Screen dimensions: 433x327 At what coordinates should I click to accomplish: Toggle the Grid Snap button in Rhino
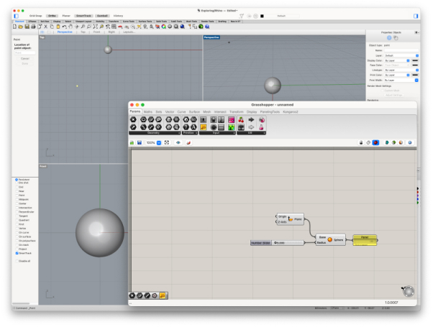pyautogui.click(x=36, y=16)
